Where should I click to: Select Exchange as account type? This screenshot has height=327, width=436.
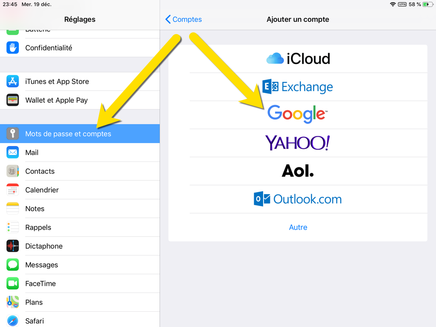[x=298, y=87]
